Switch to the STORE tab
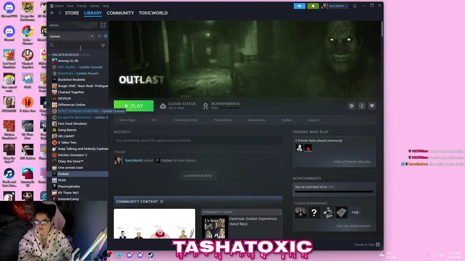465x261 pixels. pos(72,13)
